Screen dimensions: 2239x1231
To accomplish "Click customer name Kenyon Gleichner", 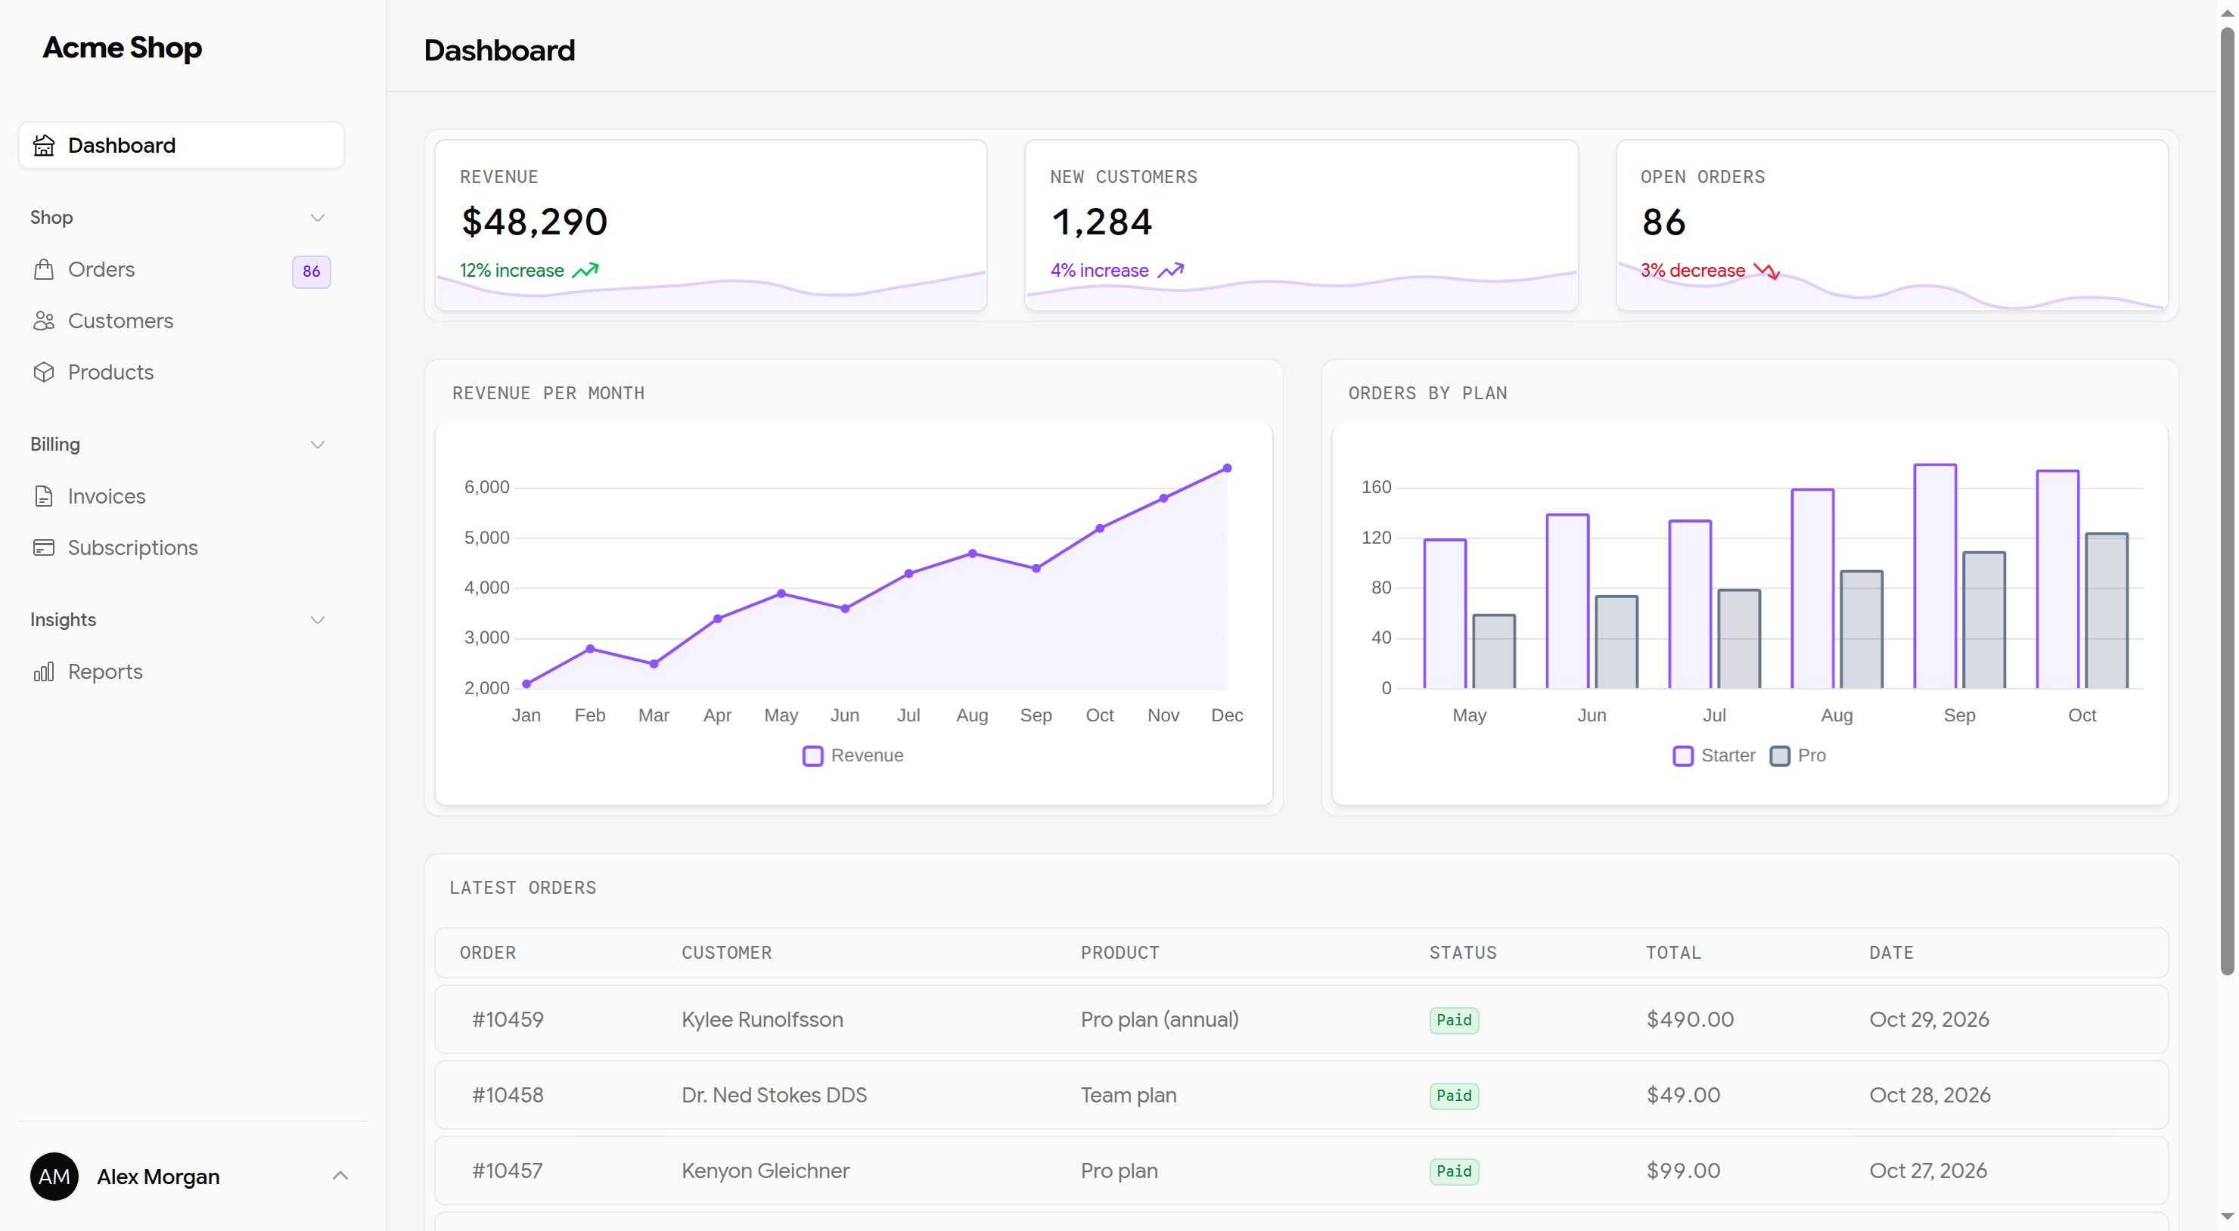I will pyautogui.click(x=765, y=1171).
